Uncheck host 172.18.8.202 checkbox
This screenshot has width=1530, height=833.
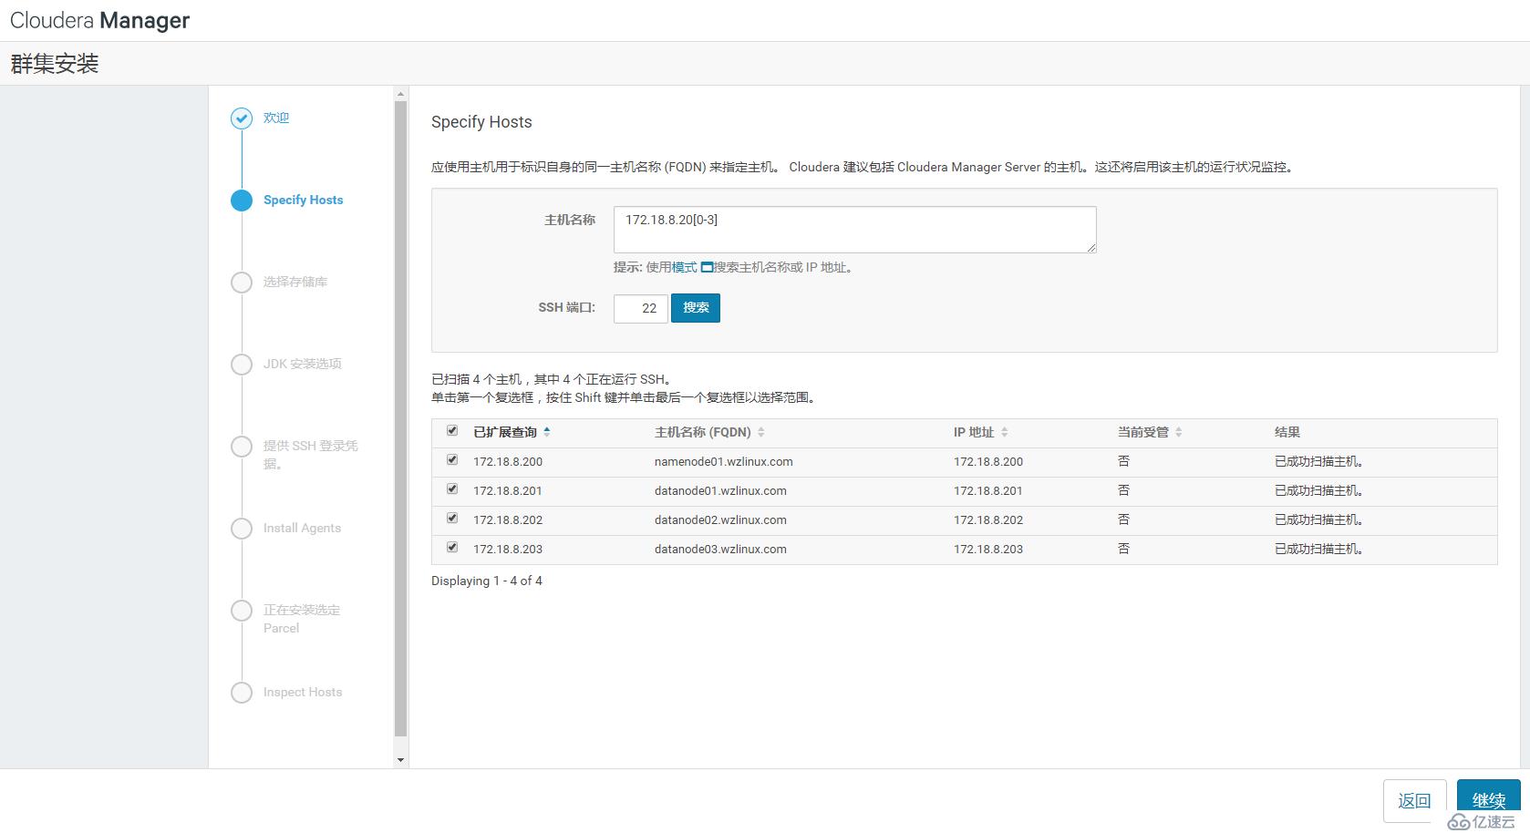452,519
